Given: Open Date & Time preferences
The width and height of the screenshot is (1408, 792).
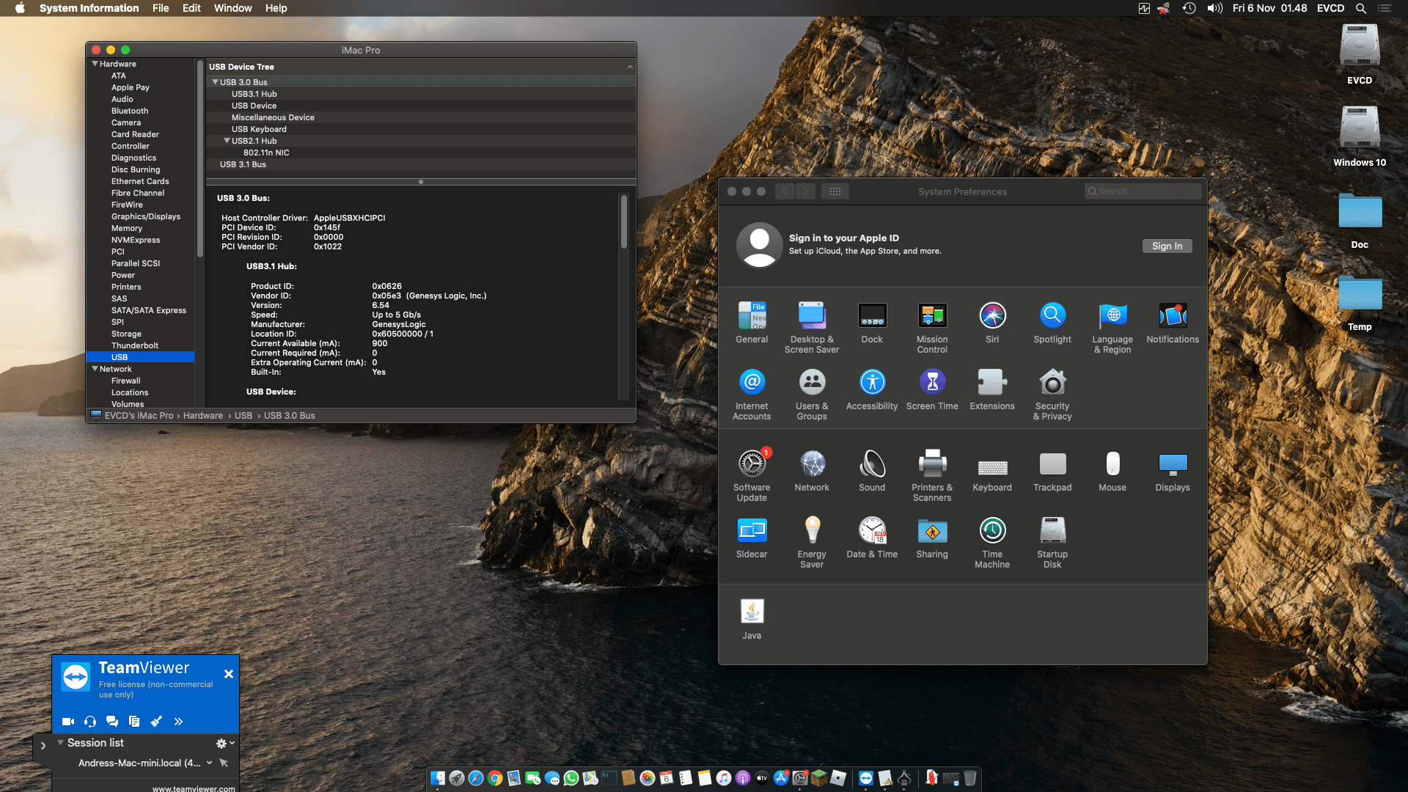Looking at the screenshot, I should point(872,538).
